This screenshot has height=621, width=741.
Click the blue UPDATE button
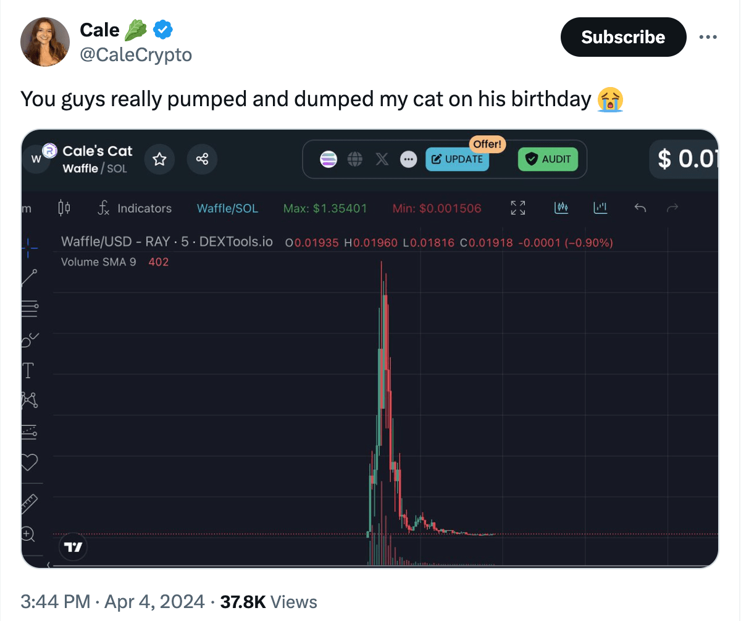click(457, 159)
